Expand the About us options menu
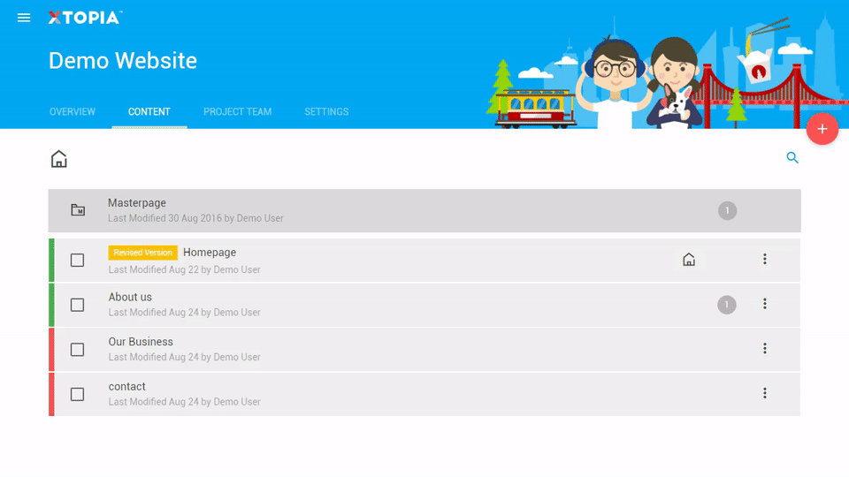The width and height of the screenshot is (849, 477). pos(765,304)
